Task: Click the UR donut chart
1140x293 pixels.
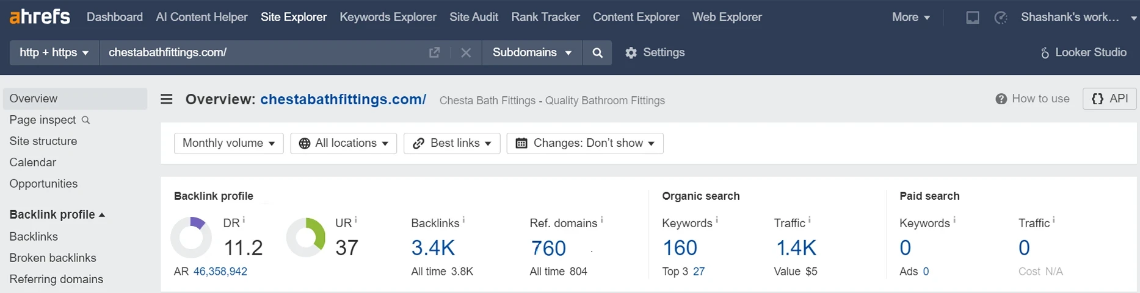Action: coord(306,238)
